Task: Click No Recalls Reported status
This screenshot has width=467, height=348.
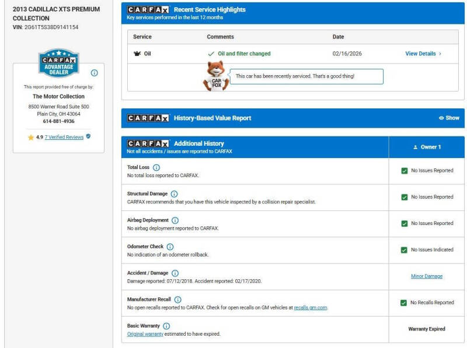Action: 432,303
